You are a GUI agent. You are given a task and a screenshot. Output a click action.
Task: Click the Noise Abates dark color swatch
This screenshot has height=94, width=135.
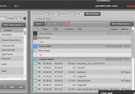pos(35,33)
